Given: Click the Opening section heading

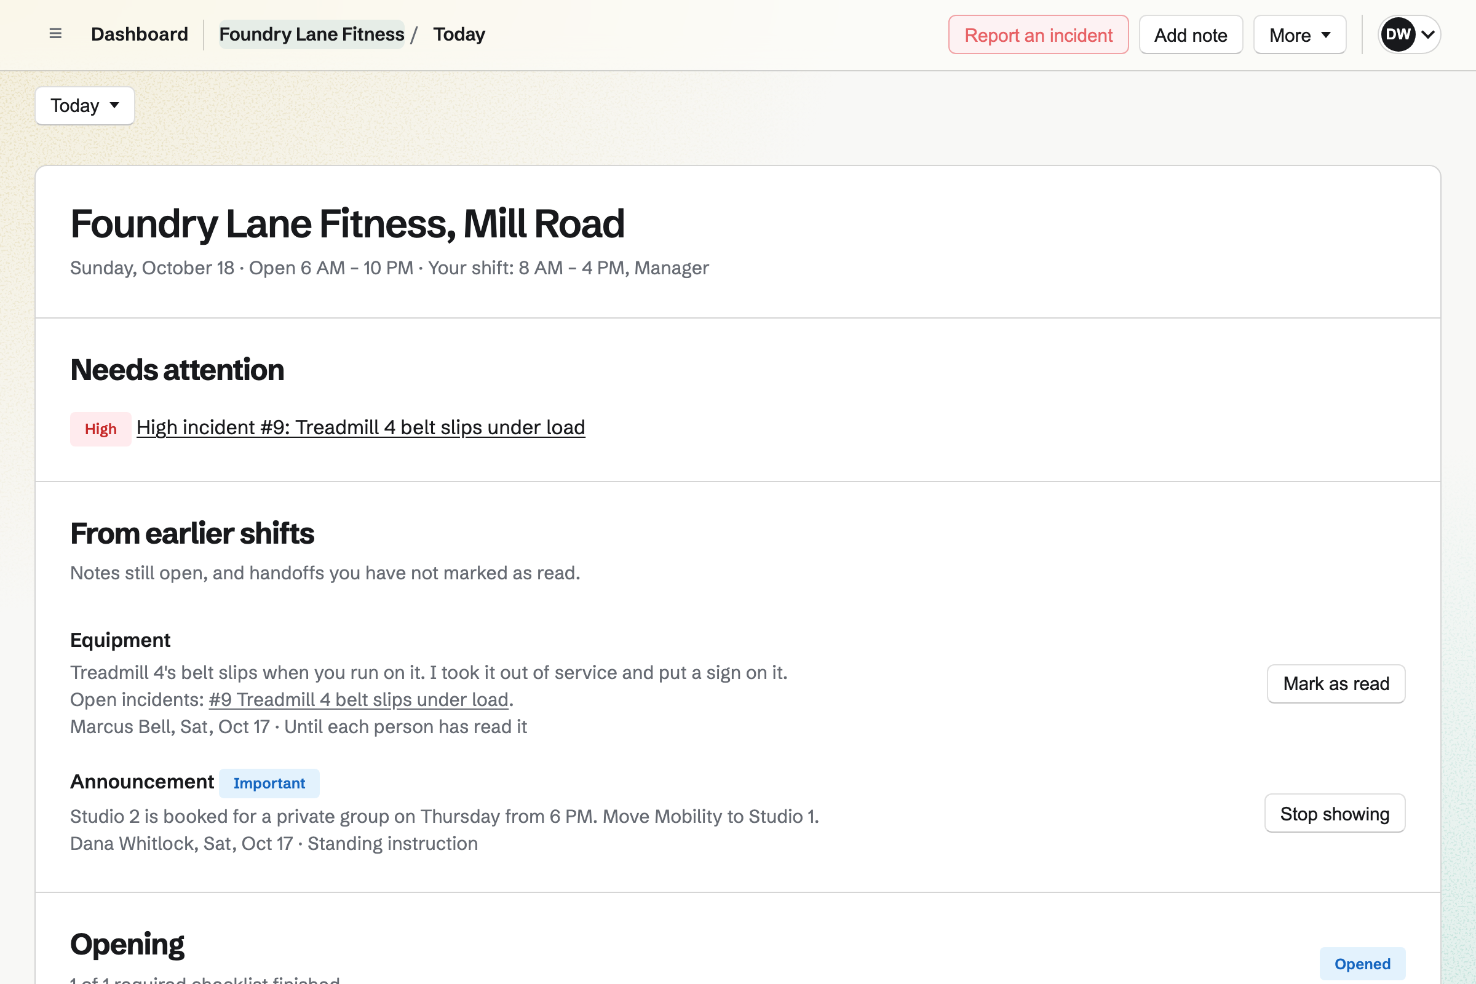Looking at the screenshot, I should [127, 945].
